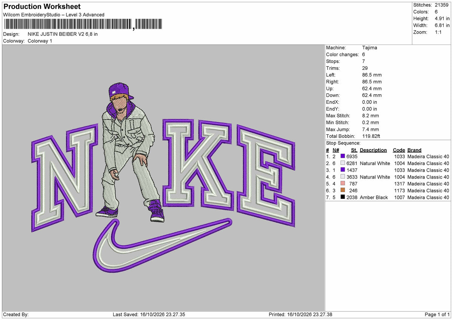Click the "Production Worksheet" title

(42, 6)
